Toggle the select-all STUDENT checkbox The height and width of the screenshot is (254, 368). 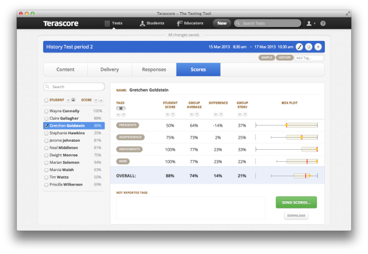click(x=46, y=100)
